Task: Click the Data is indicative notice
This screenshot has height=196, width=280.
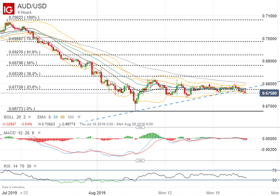Action: (x=13, y=187)
